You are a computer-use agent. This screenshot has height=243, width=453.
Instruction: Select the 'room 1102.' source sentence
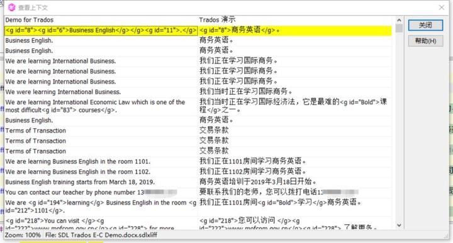click(101, 172)
